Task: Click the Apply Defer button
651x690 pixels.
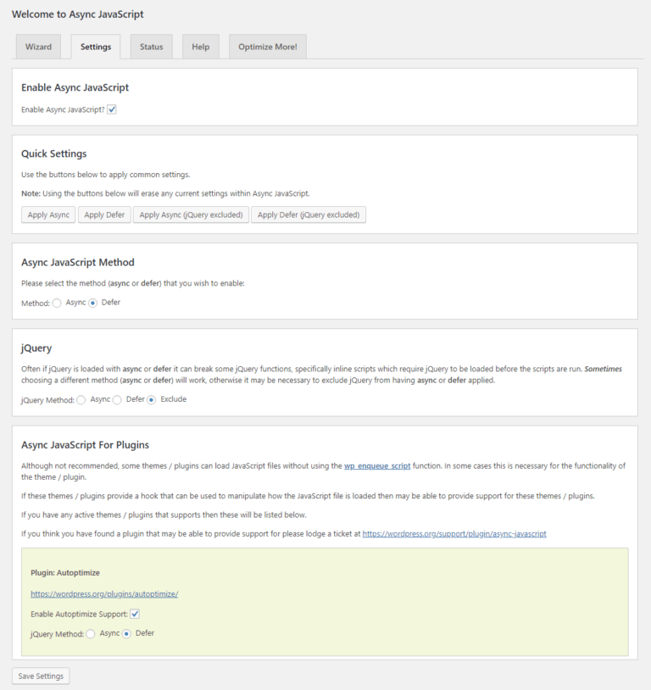Action: [x=104, y=214]
